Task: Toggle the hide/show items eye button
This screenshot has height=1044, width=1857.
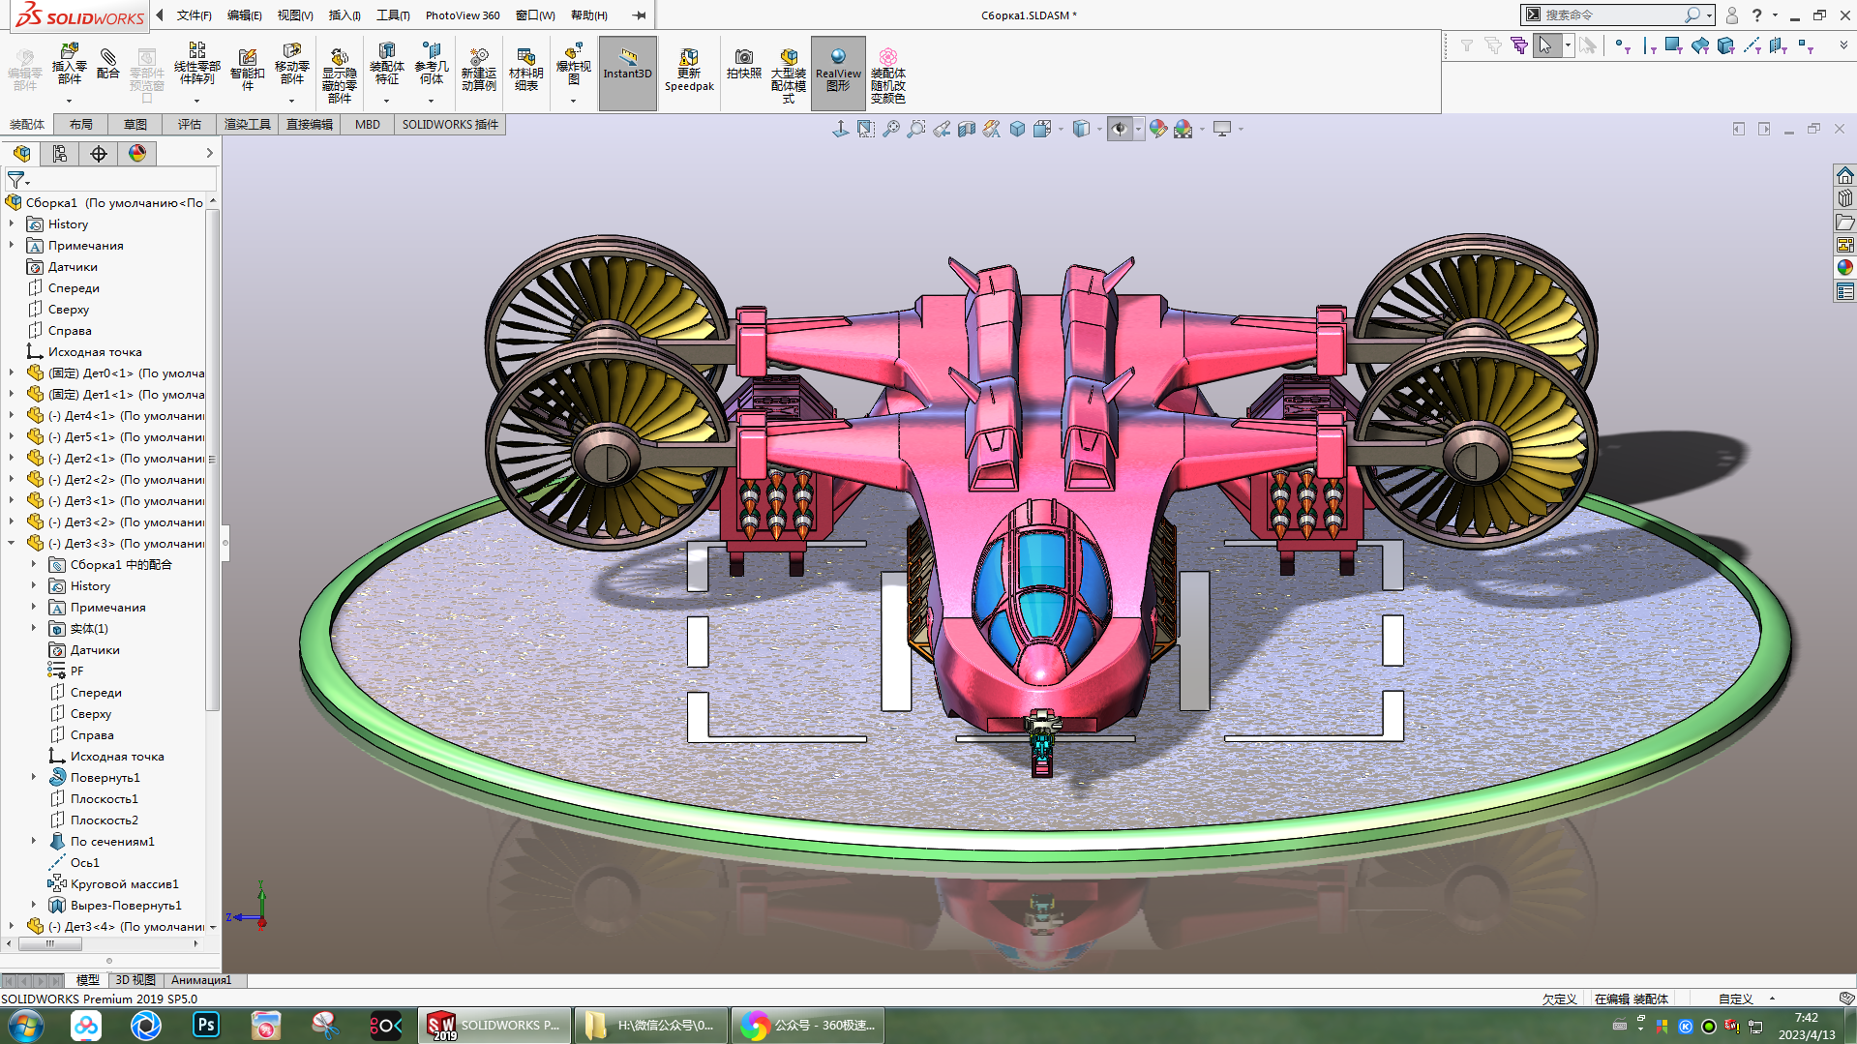Action: tap(1120, 129)
